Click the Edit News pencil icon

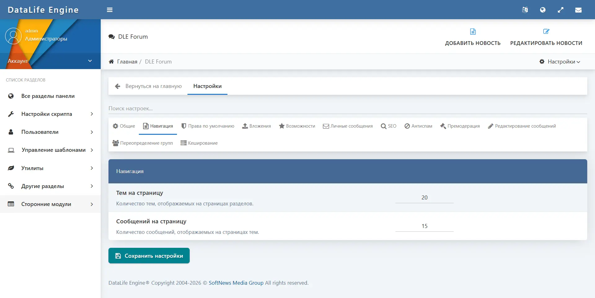(546, 31)
